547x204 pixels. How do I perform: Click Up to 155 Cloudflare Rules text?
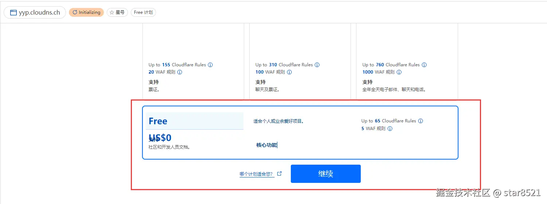[x=177, y=65]
